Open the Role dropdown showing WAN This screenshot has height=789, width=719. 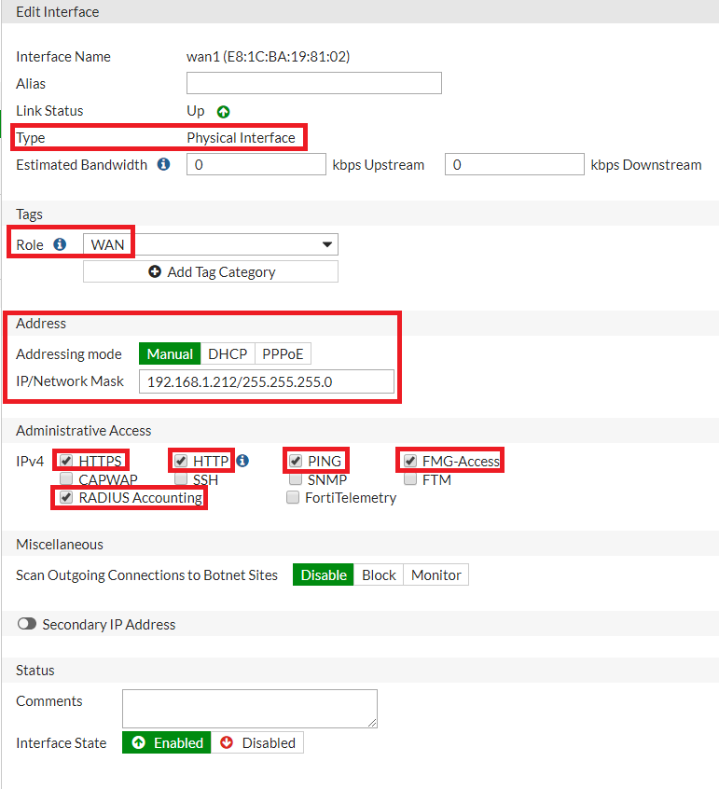pos(211,244)
